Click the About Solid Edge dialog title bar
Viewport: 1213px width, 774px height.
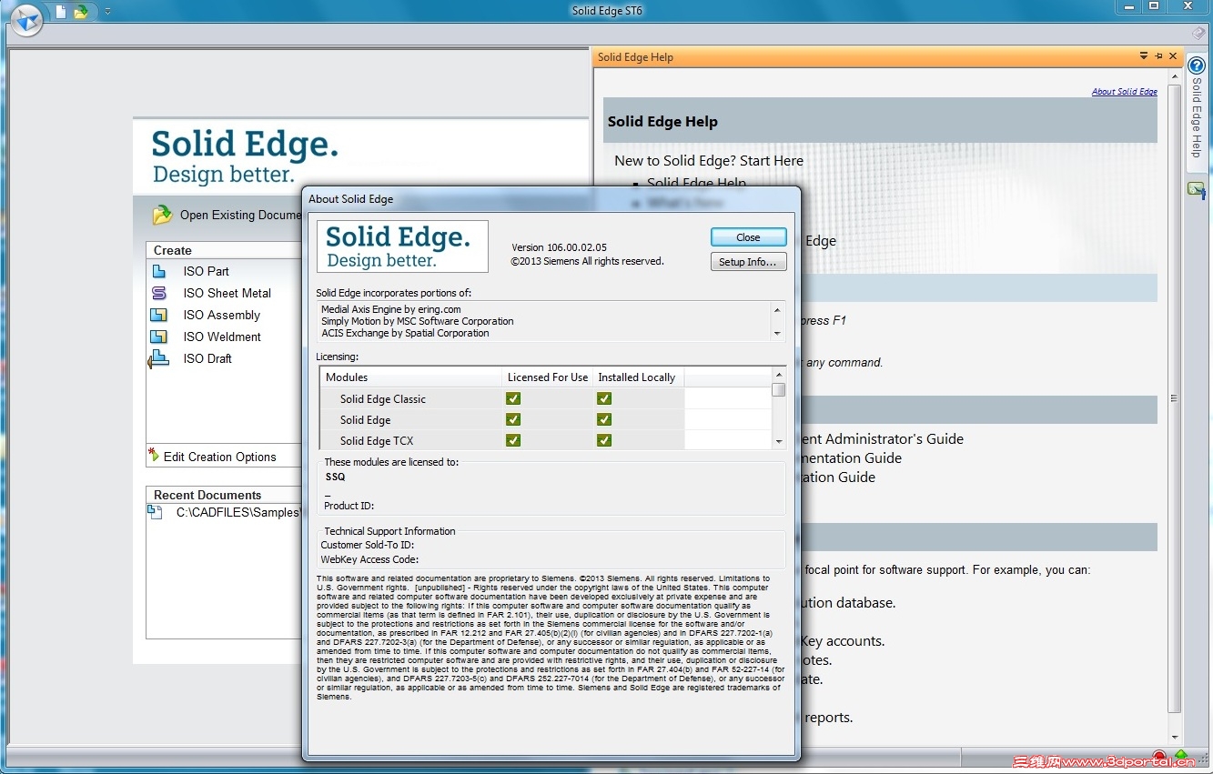pos(551,198)
